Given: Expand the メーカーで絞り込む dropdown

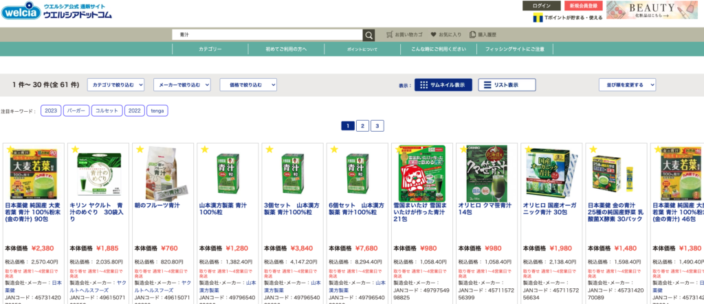Looking at the screenshot, I should (182, 84).
